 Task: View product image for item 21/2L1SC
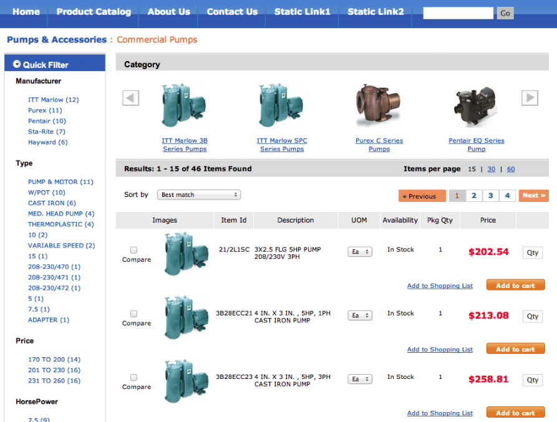pyautogui.click(x=186, y=254)
